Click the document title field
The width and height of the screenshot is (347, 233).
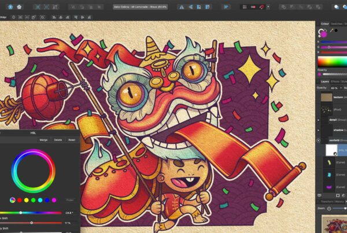coord(140,7)
